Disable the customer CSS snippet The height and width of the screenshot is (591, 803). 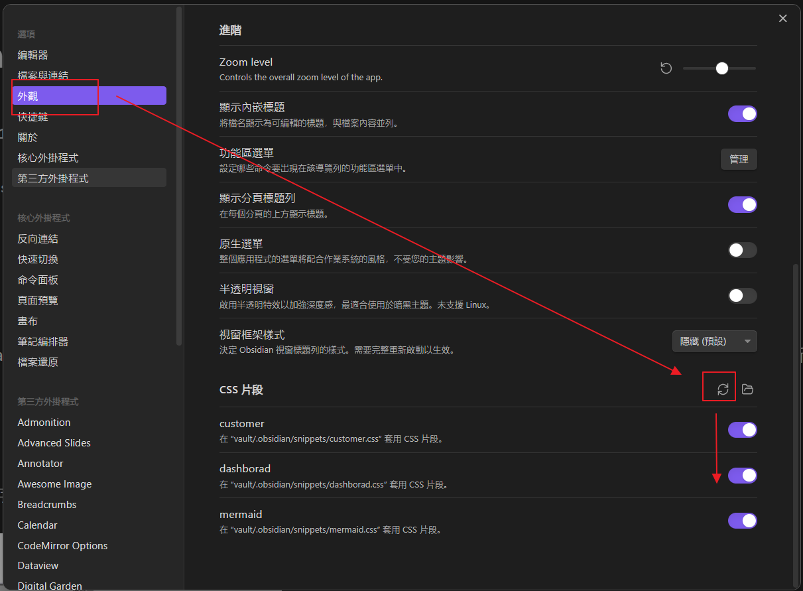tap(742, 430)
